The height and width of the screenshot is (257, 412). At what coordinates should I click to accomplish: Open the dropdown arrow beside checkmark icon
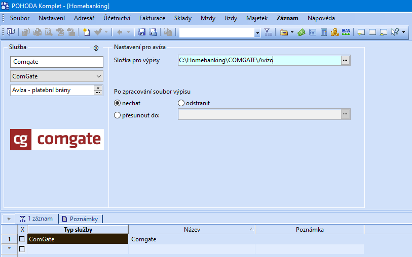tap(106, 32)
